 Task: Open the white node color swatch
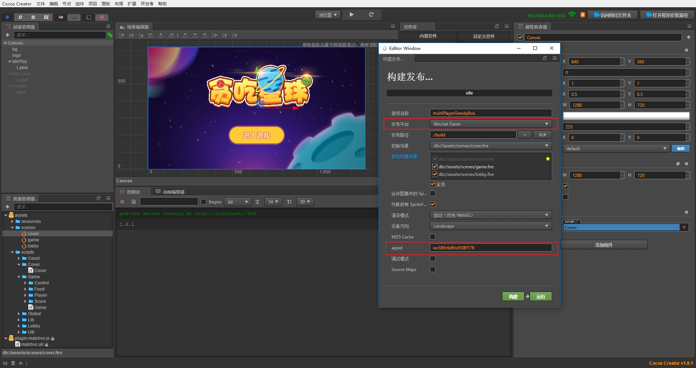coord(626,115)
